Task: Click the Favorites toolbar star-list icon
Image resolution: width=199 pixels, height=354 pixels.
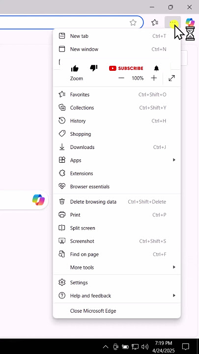Action: coord(155,22)
